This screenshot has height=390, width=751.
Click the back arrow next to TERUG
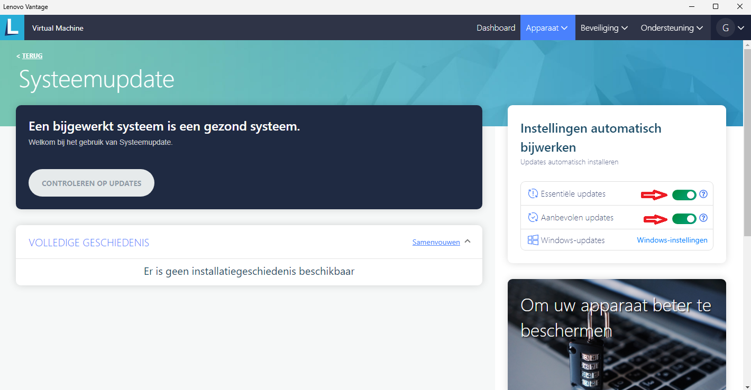(17, 55)
